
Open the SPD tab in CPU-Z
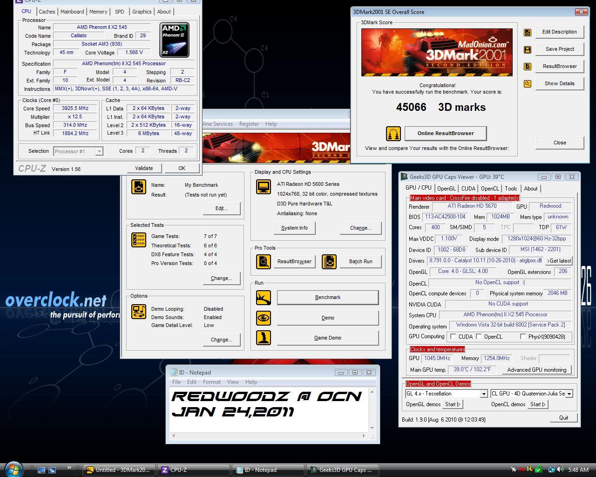(x=120, y=12)
